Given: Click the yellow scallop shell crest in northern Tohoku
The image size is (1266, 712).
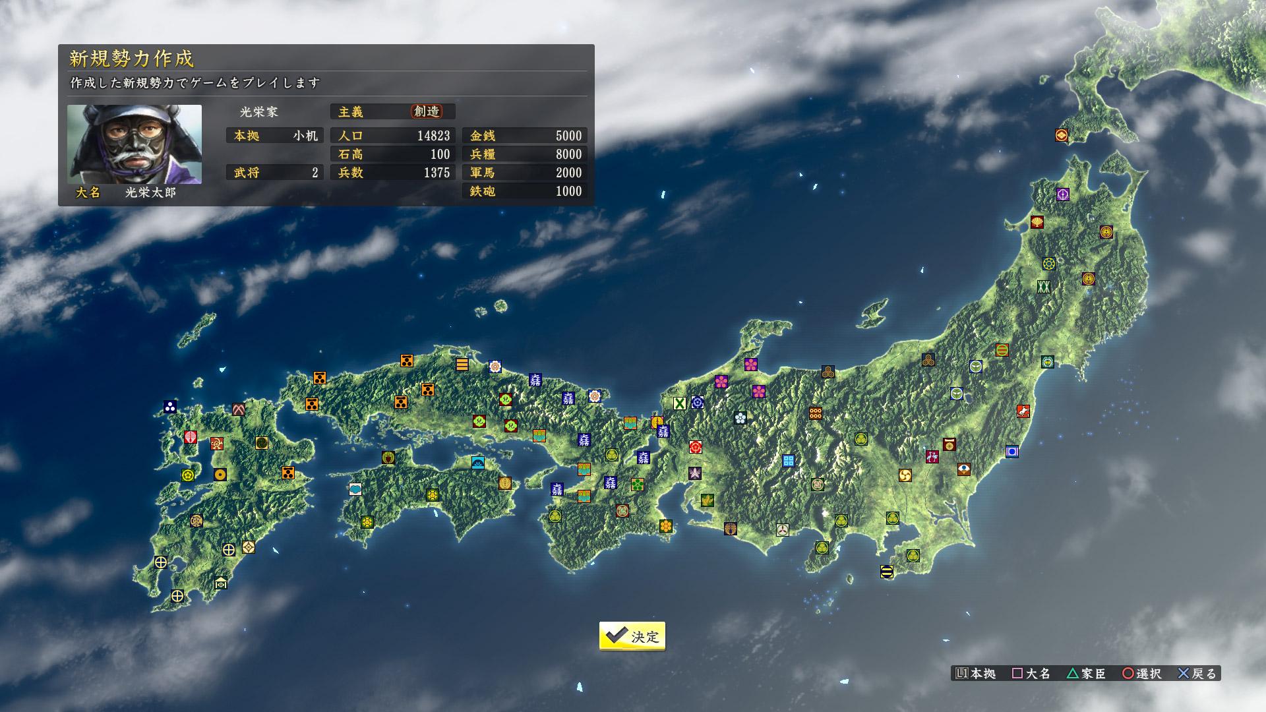Looking at the screenshot, I should (x=1037, y=222).
